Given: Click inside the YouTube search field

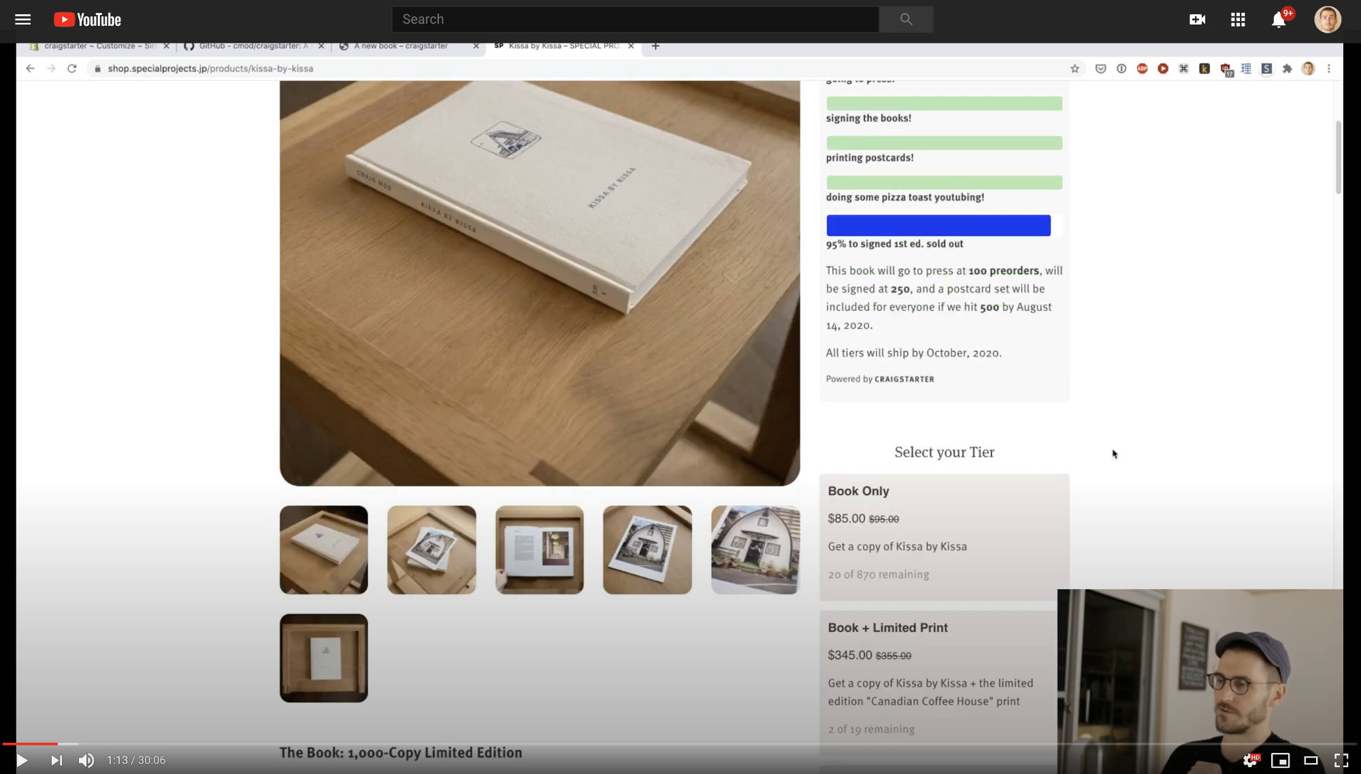Looking at the screenshot, I should (x=634, y=19).
